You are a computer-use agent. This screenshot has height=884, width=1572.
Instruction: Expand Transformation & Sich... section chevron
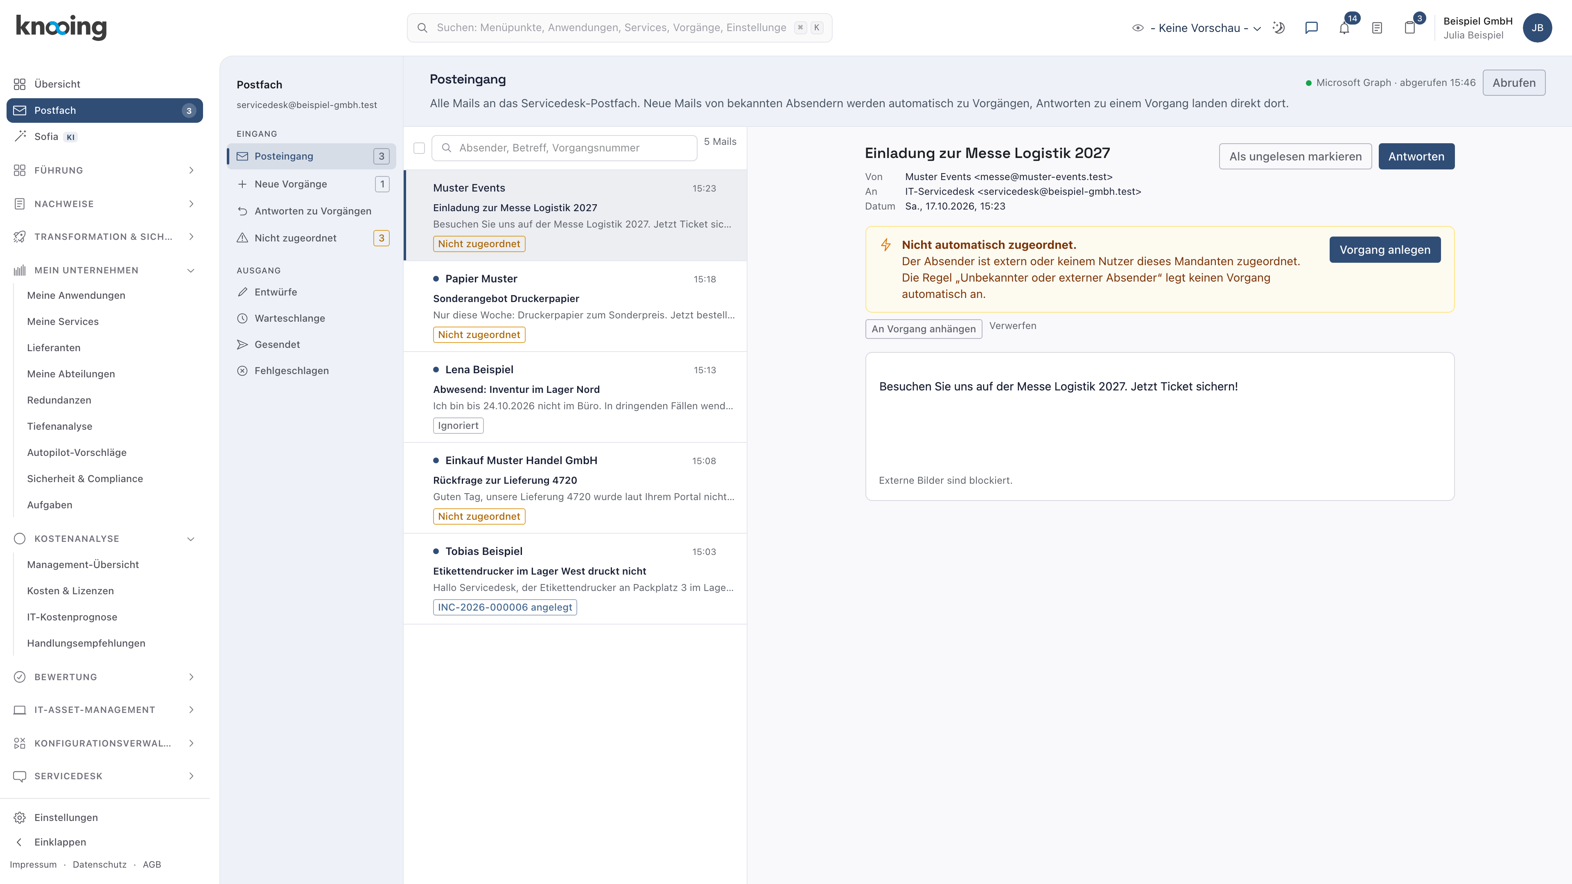(x=191, y=237)
